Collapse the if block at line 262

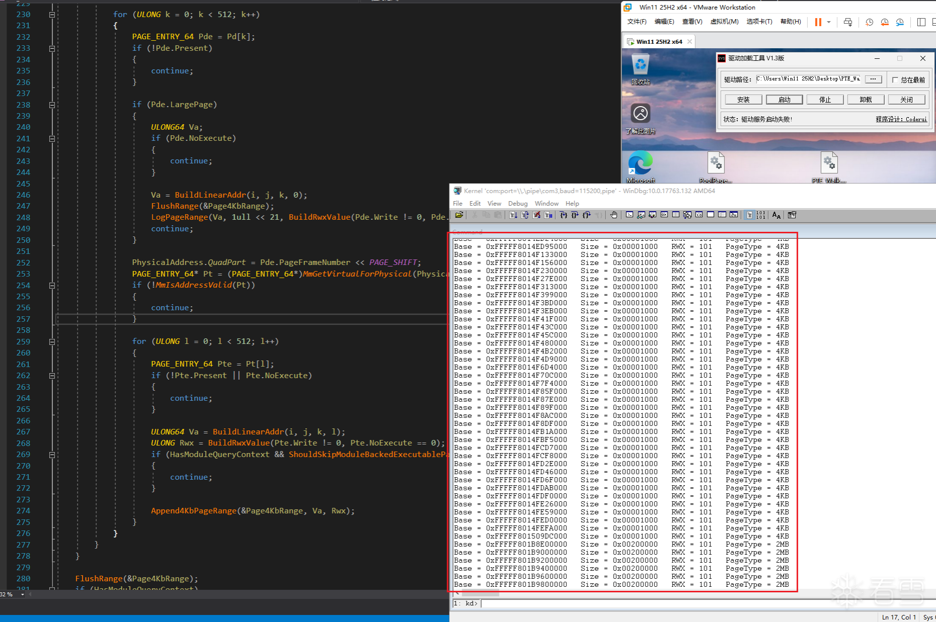pyautogui.click(x=52, y=376)
